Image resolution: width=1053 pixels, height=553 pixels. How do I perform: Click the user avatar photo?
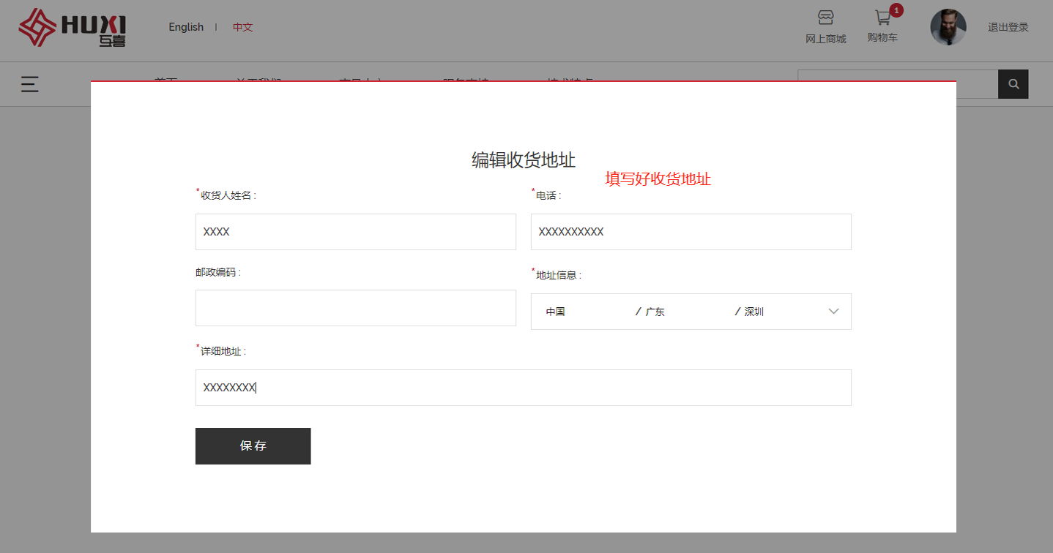point(948,27)
